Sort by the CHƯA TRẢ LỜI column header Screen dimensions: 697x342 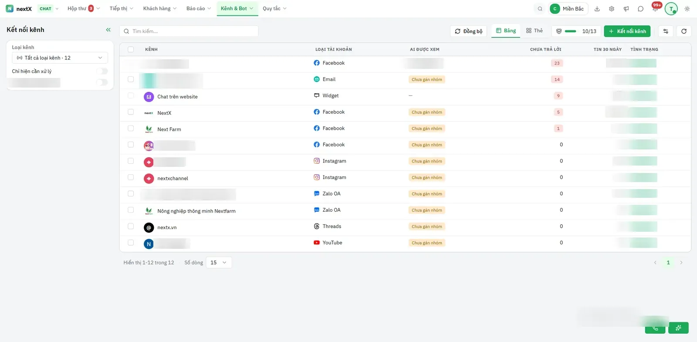pos(545,50)
